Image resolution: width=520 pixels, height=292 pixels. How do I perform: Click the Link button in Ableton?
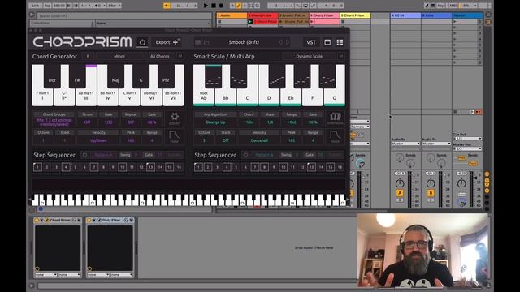click(x=36, y=6)
